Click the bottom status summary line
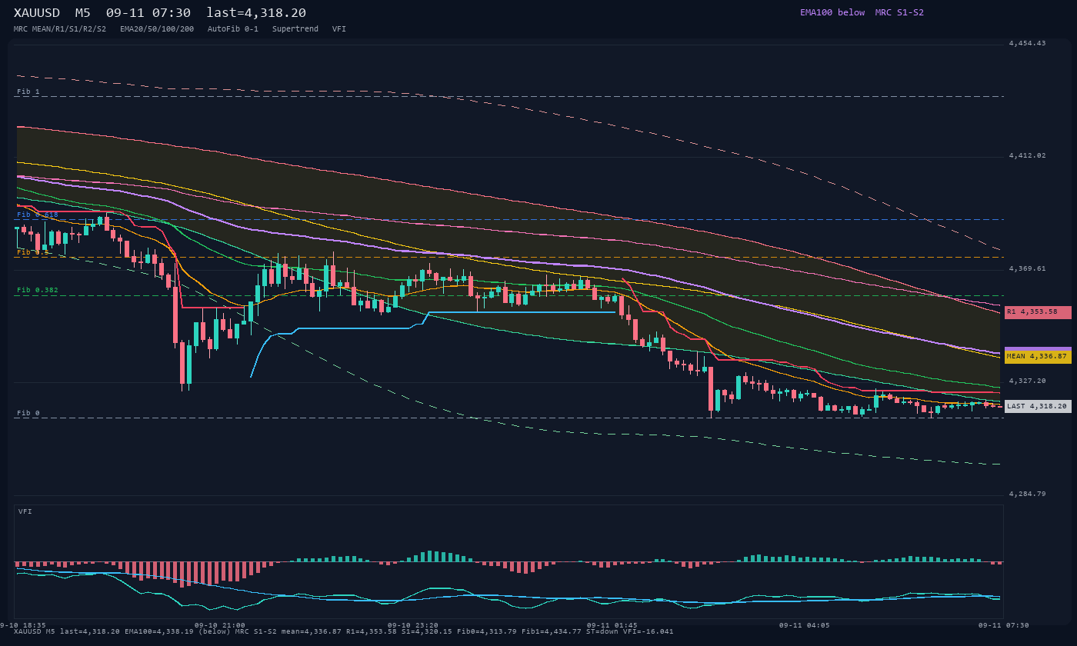The width and height of the screenshot is (1077, 646). 343,631
